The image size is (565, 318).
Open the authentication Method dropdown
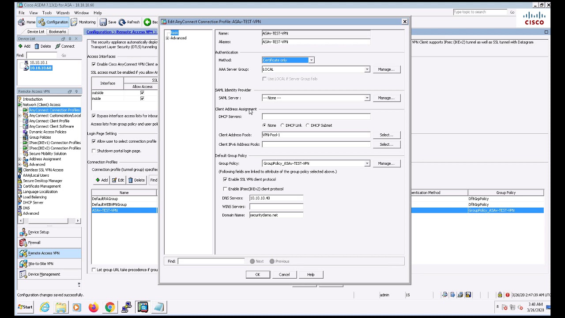click(311, 60)
